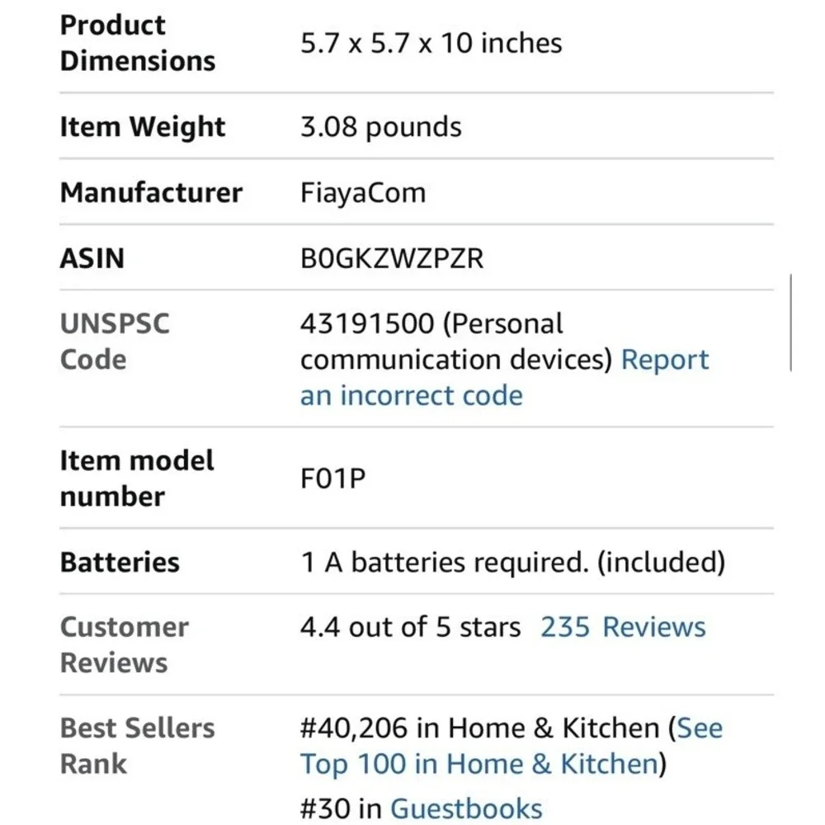Click the #40,206 in Home & Kitchen rank text
This screenshot has height=825, width=825.
click(x=479, y=728)
